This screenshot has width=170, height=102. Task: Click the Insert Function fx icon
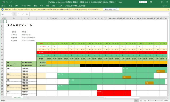27,14
